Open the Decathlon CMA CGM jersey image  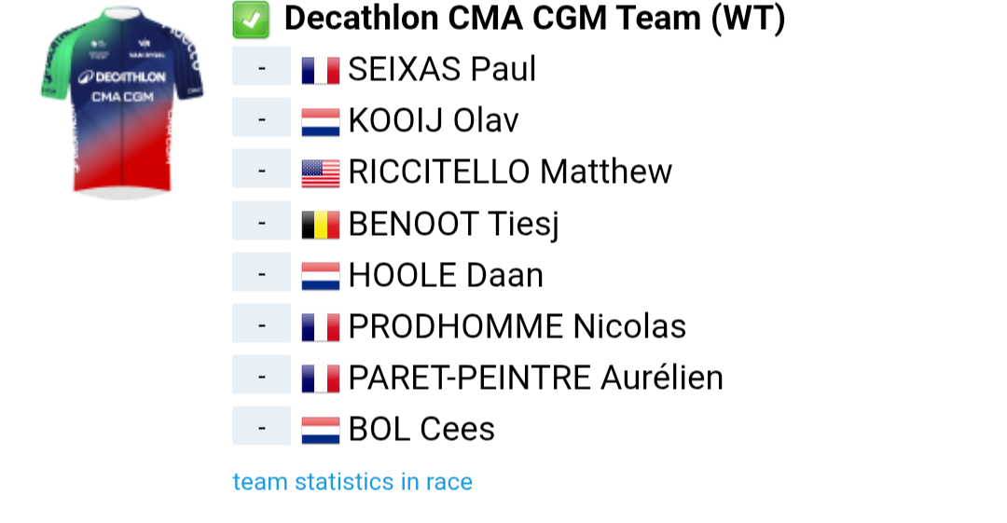[122, 103]
